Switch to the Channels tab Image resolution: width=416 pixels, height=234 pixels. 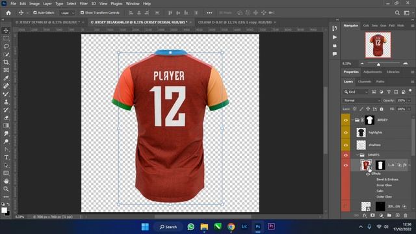point(365,81)
